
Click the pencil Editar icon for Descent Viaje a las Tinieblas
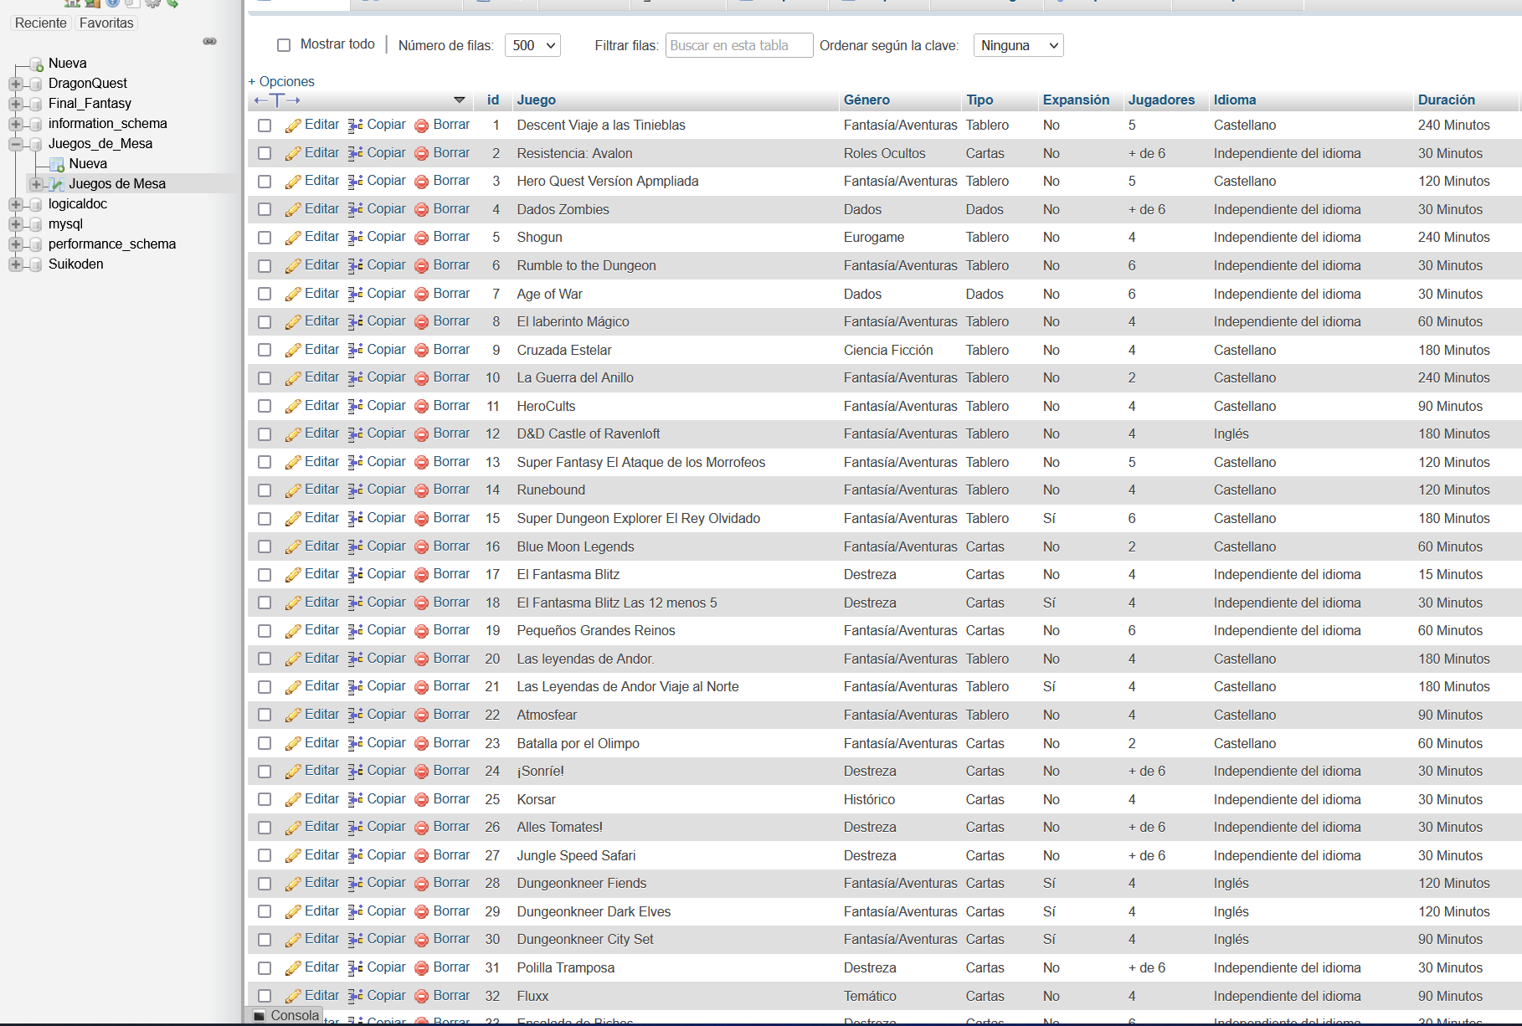[x=293, y=126]
